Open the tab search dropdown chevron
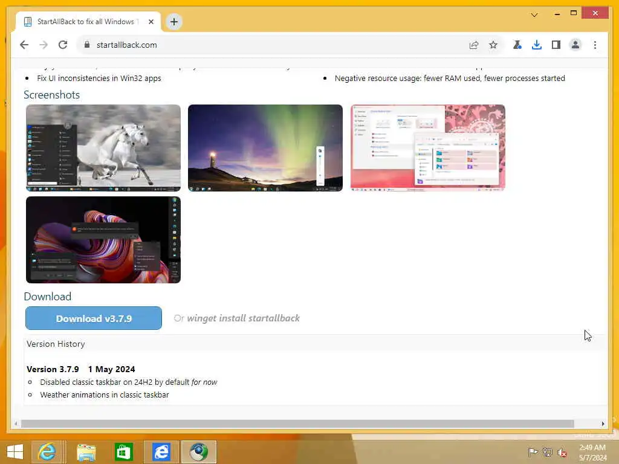The width and height of the screenshot is (619, 464). click(x=534, y=15)
